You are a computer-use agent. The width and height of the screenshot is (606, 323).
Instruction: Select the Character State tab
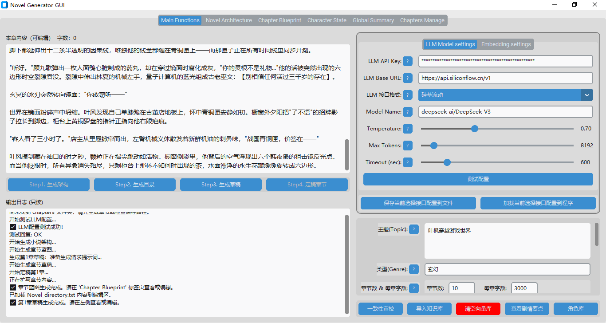[327, 20]
